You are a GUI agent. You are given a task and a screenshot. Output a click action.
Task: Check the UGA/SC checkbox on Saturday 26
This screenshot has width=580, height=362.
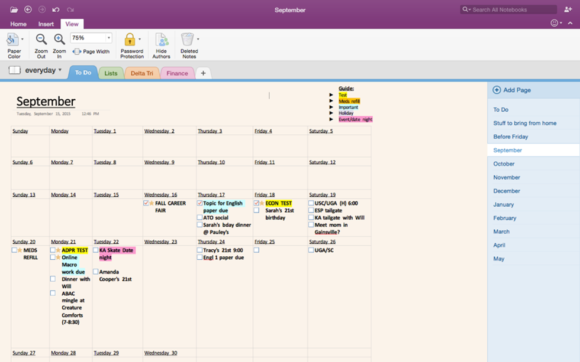pyautogui.click(x=311, y=250)
